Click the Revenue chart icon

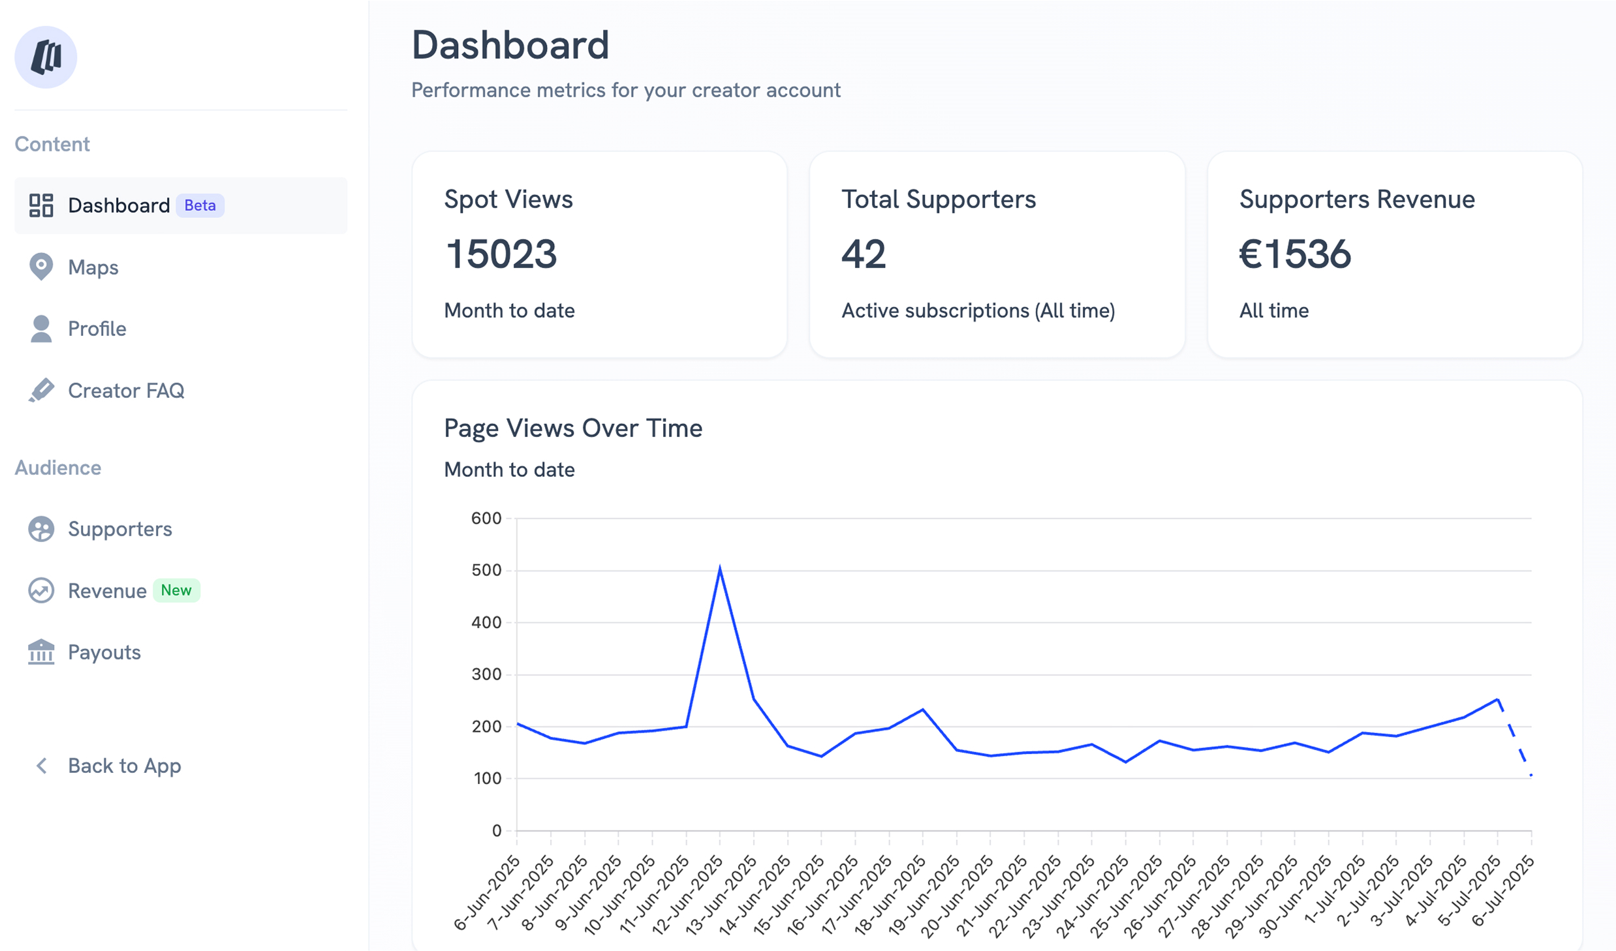pos(40,590)
